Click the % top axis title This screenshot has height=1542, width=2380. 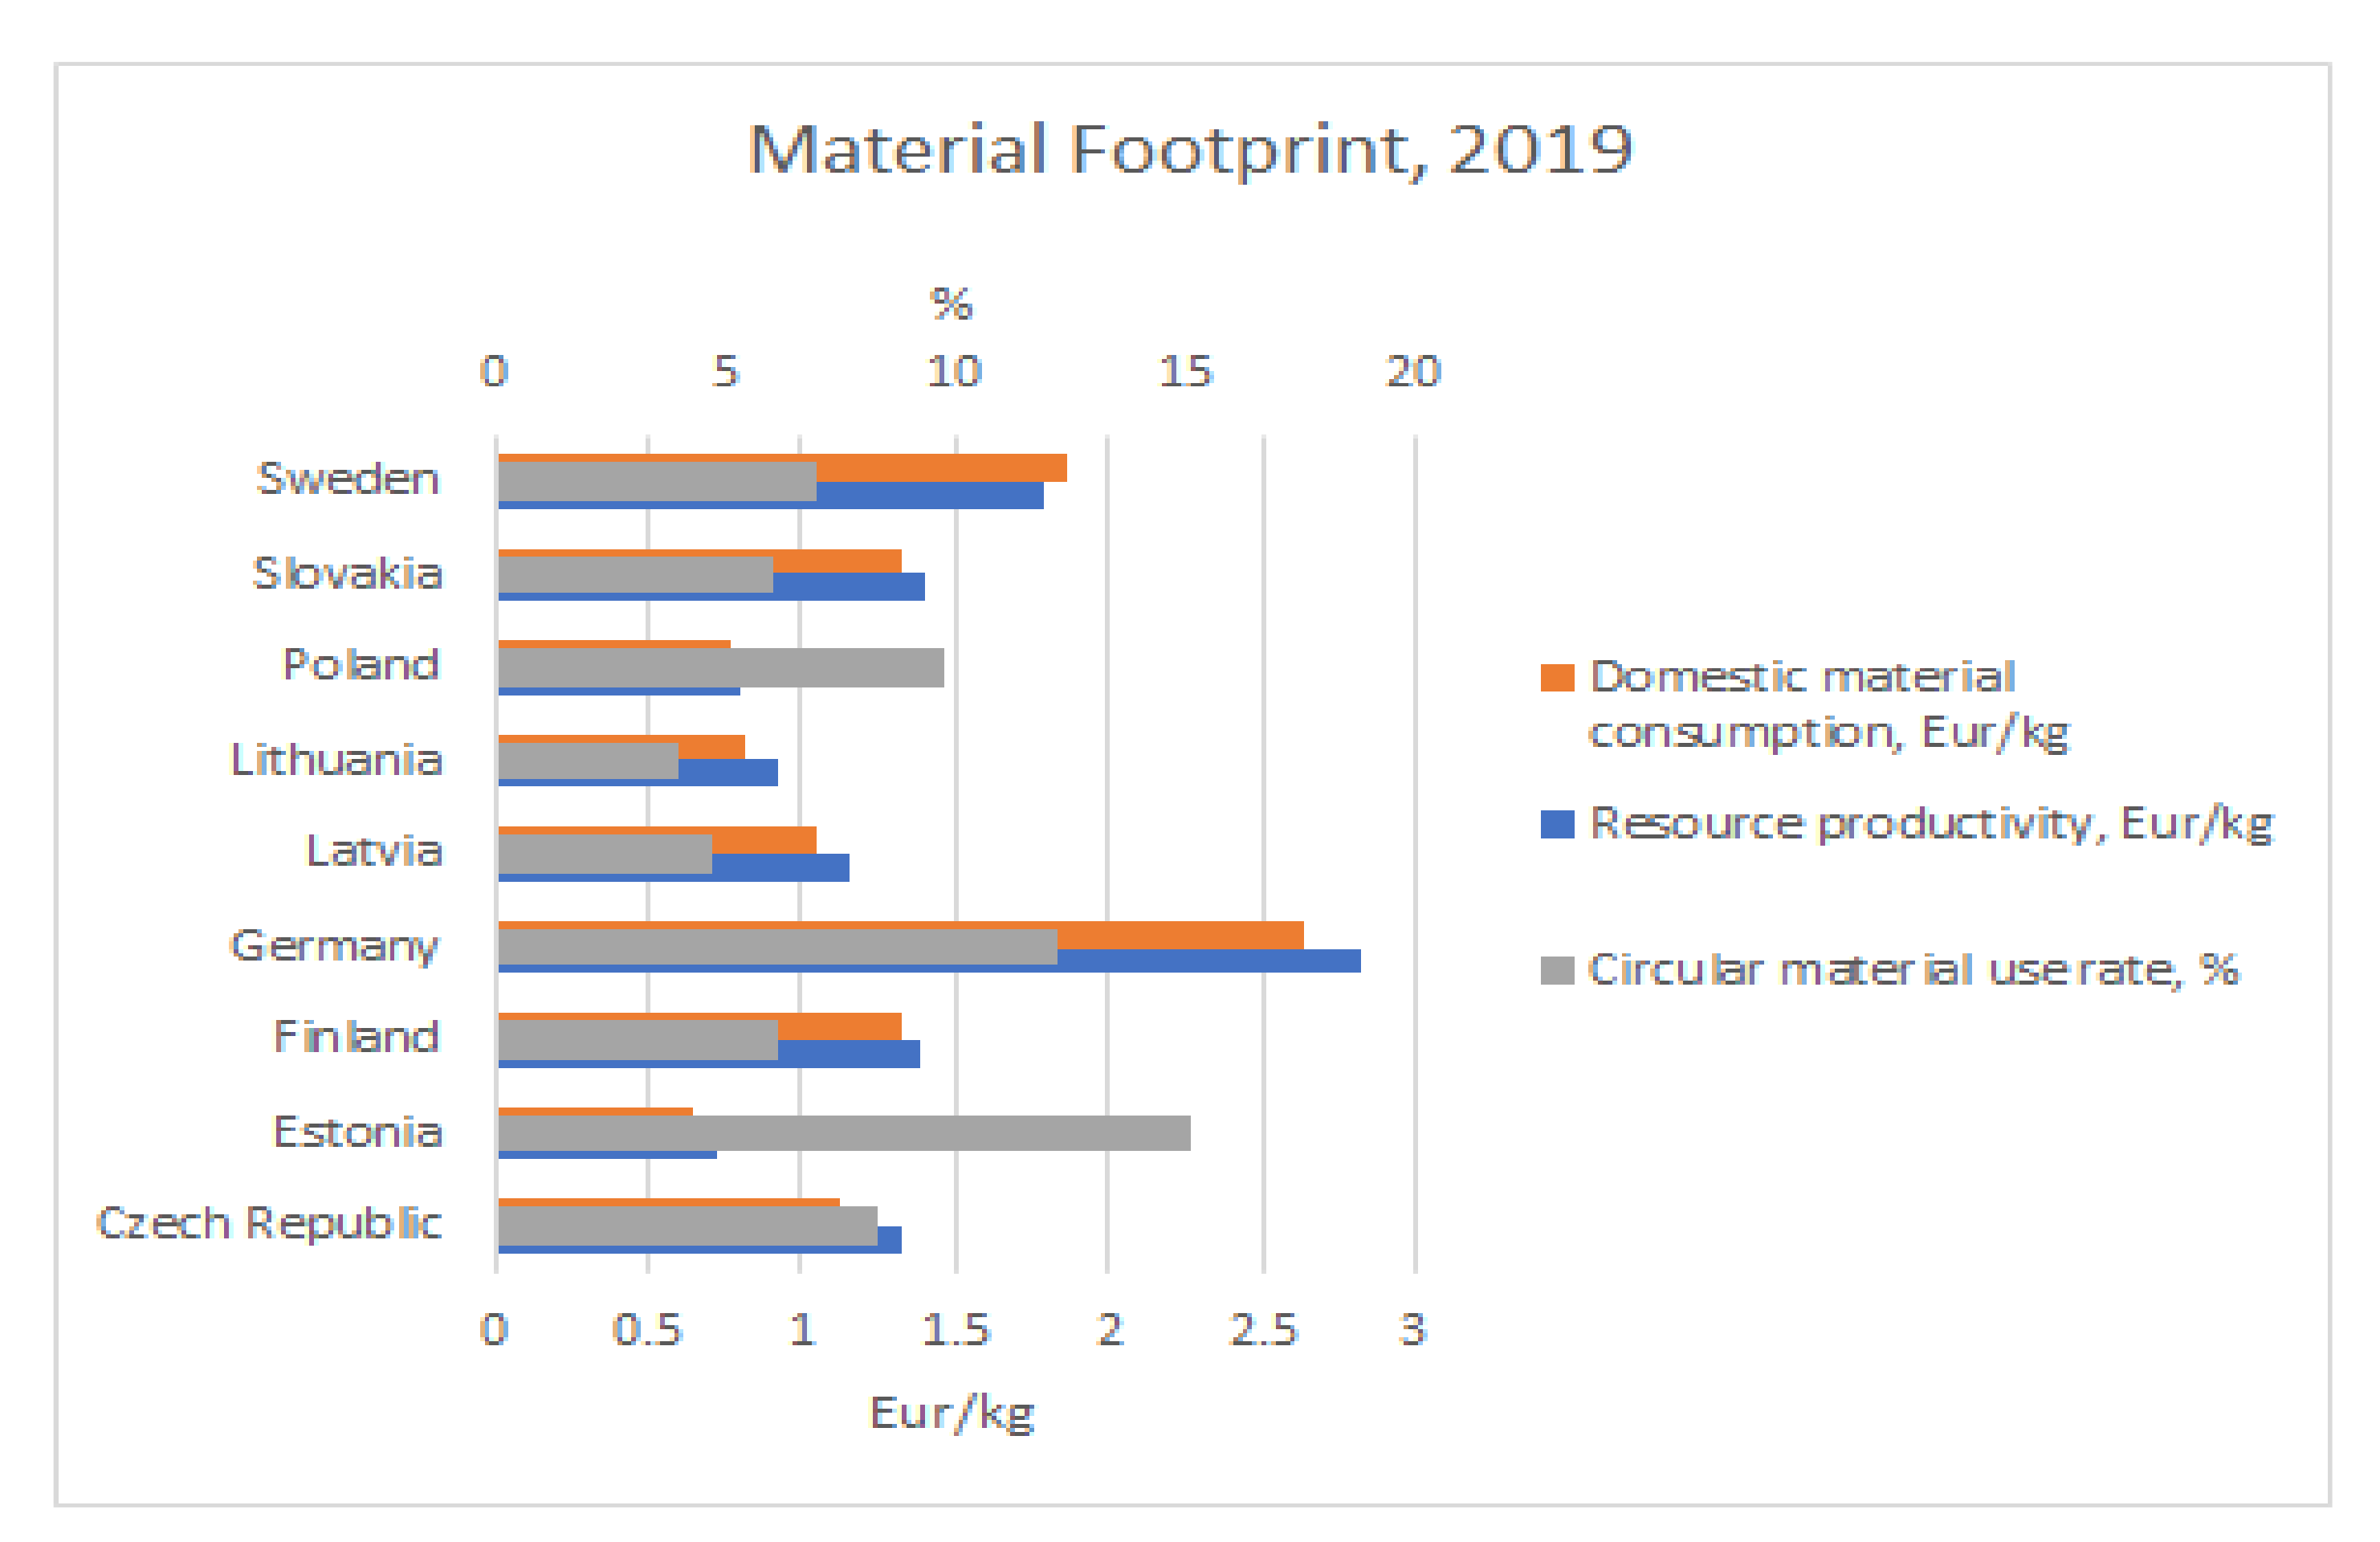click(x=951, y=304)
